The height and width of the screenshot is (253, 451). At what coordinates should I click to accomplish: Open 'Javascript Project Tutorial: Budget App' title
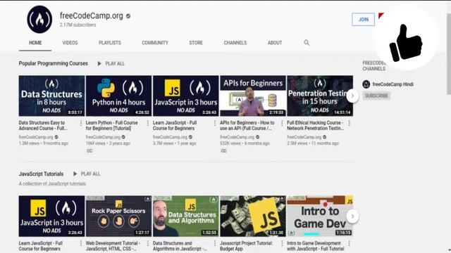(x=246, y=246)
